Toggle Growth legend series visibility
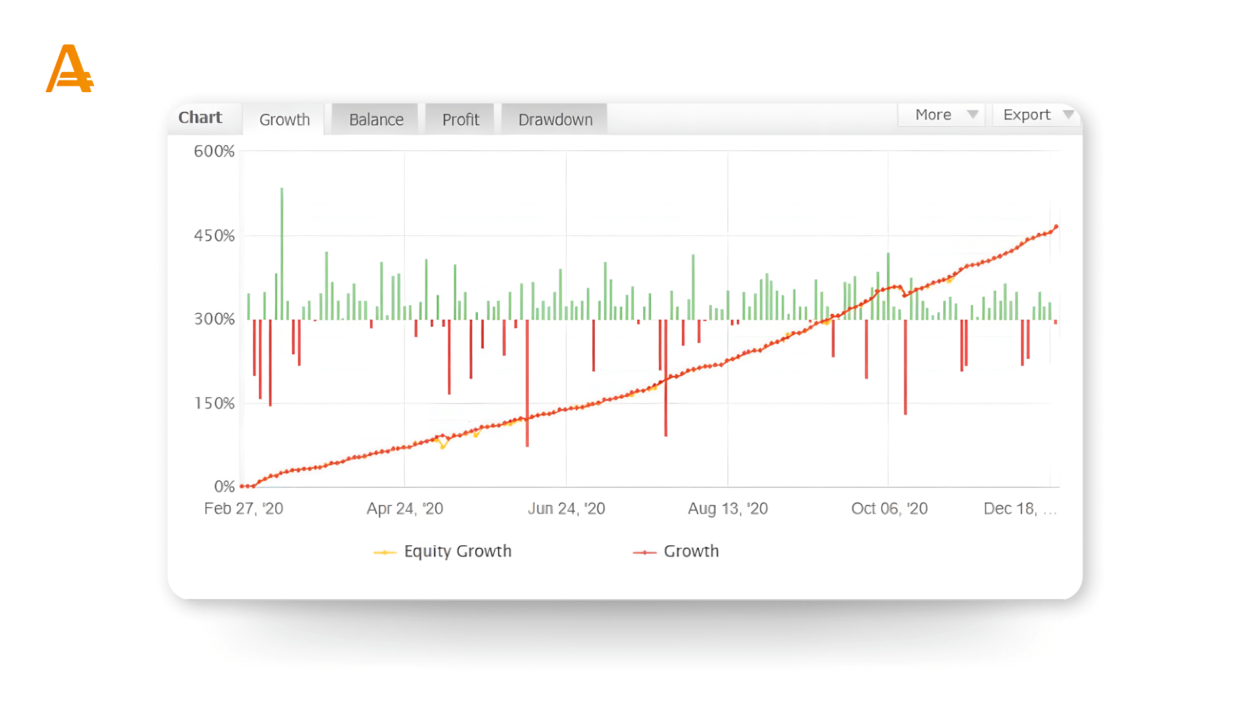Viewport: 1255px width, 706px height. point(691,551)
